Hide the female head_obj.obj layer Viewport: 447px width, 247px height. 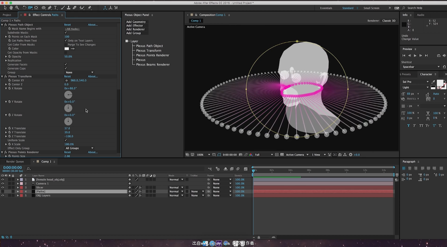pos(3,179)
